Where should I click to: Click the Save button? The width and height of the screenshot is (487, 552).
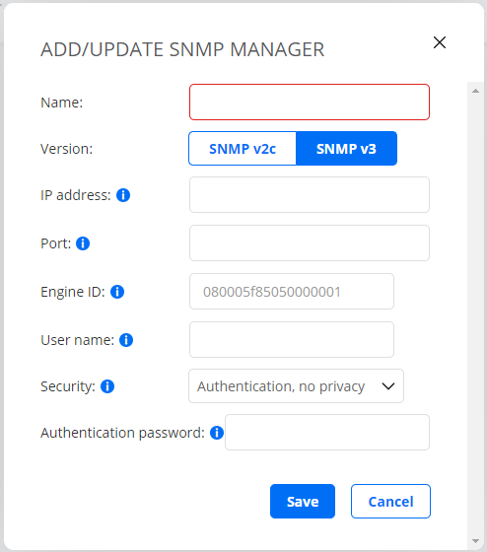(303, 502)
